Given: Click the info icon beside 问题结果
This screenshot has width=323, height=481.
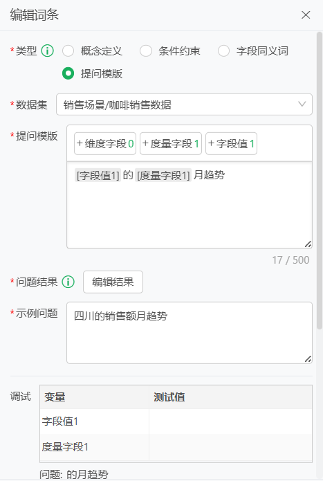Looking at the screenshot, I should point(68,282).
